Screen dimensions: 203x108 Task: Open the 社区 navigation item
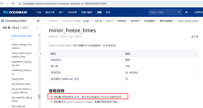(108, 12)
